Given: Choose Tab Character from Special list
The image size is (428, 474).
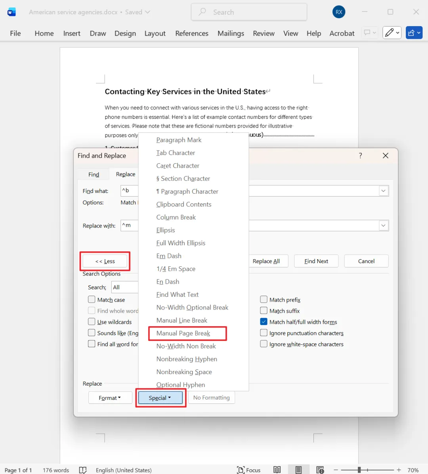Looking at the screenshot, I should (x=176, y=153).
